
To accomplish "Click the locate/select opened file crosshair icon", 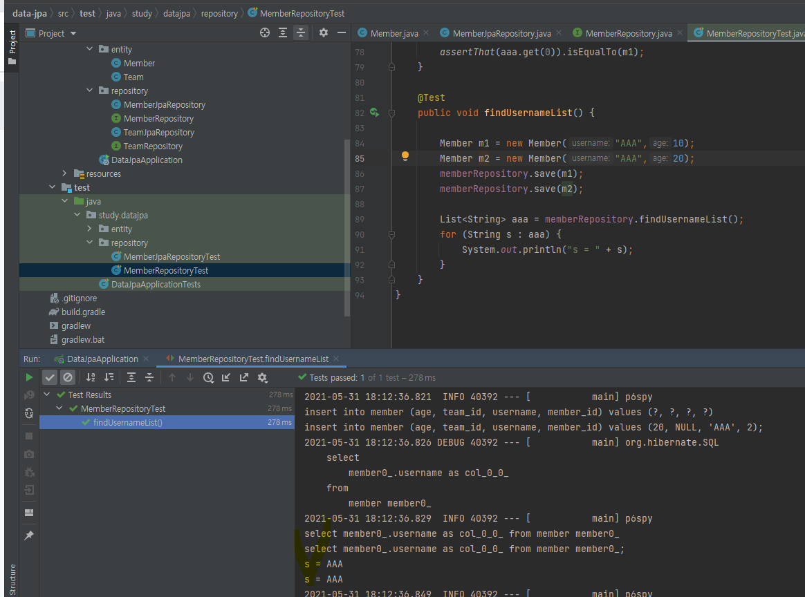I will [265, 33].
